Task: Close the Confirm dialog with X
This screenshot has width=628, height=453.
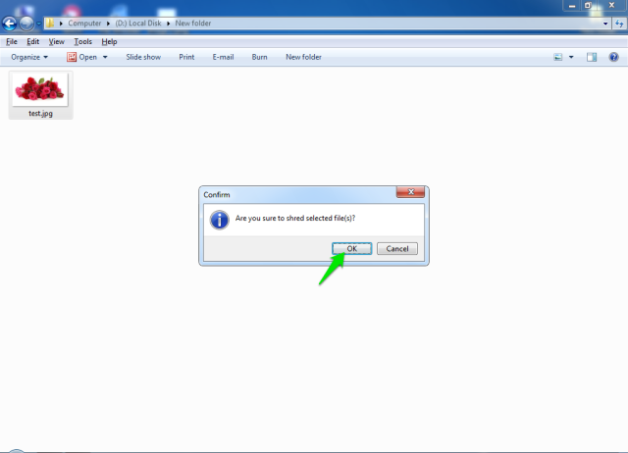Action: (x=410, y=193)
